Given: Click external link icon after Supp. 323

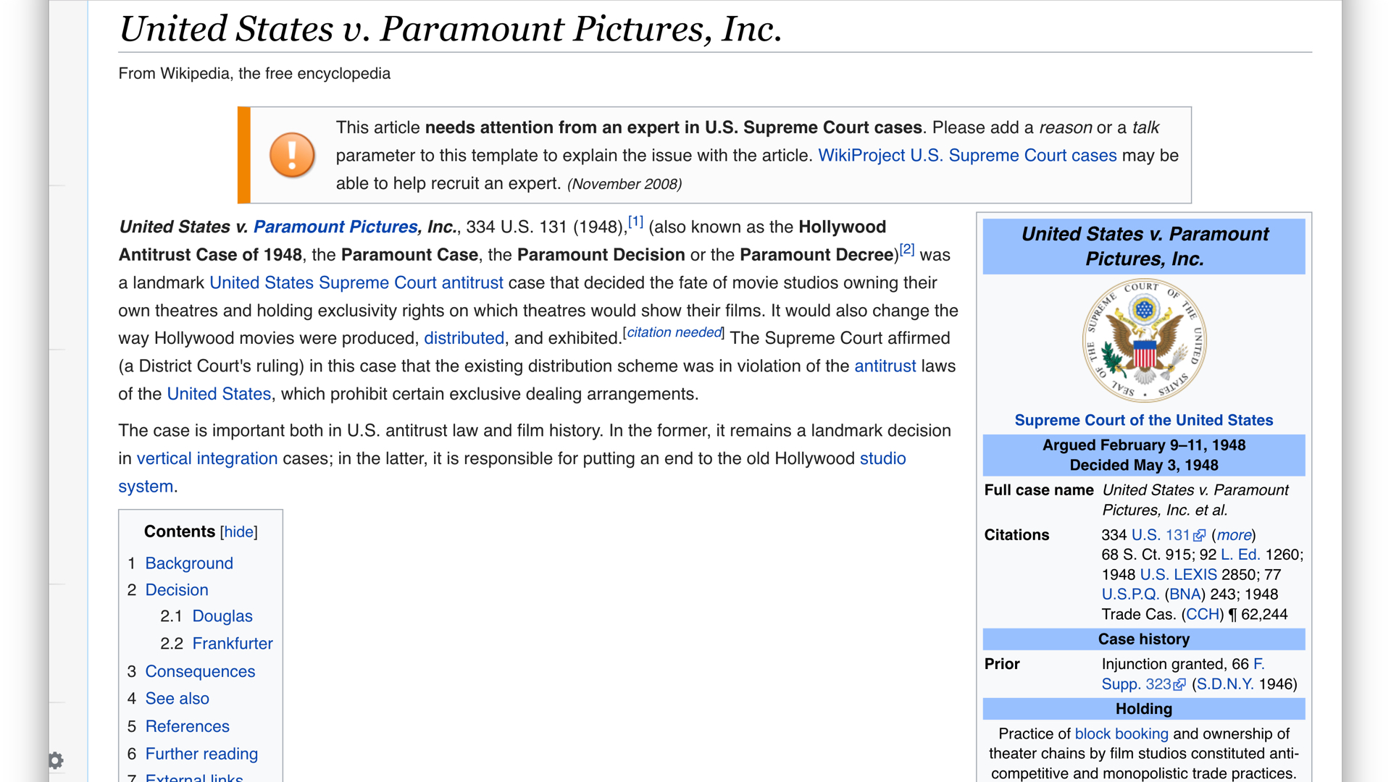Looking at the screenshot, I should [x=1179, y=684].
